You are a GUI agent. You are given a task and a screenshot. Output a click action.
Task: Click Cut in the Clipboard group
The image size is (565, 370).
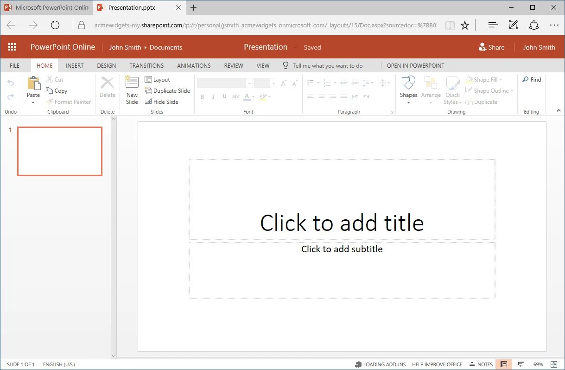tap(55, 80)
